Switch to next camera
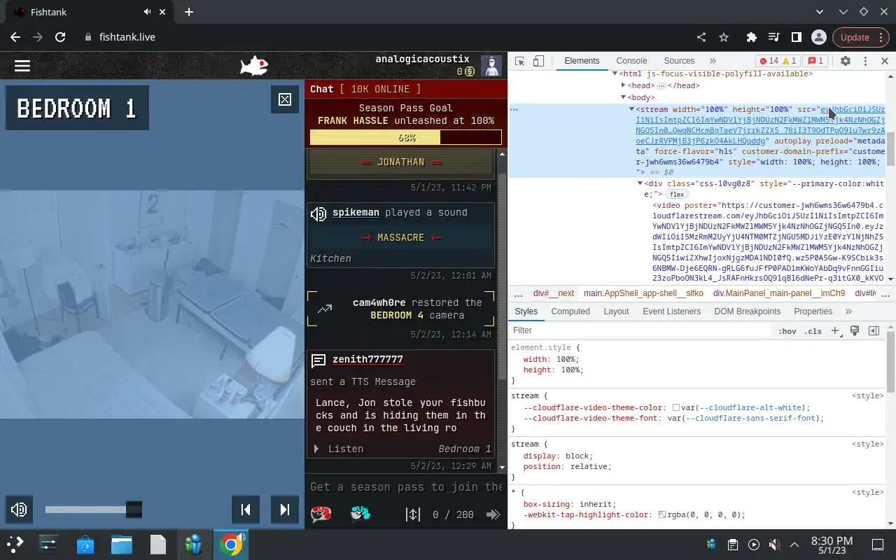Viewport: 896px width, 560px height. pos(285,510)
